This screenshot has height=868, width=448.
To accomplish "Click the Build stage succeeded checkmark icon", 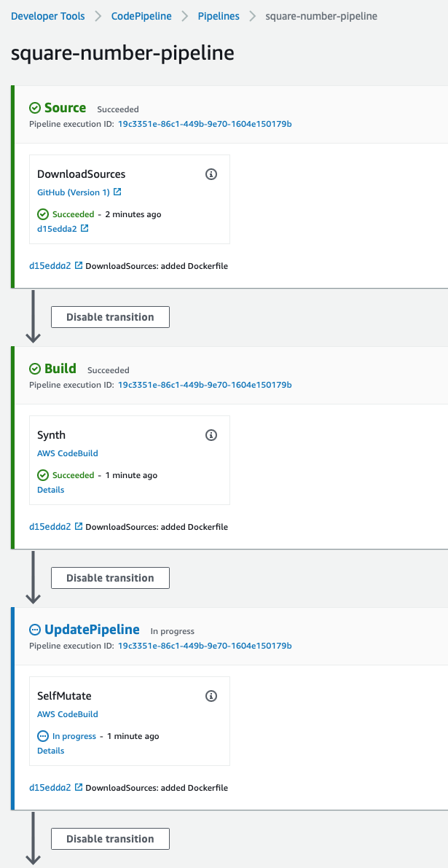I will (36, 369).
